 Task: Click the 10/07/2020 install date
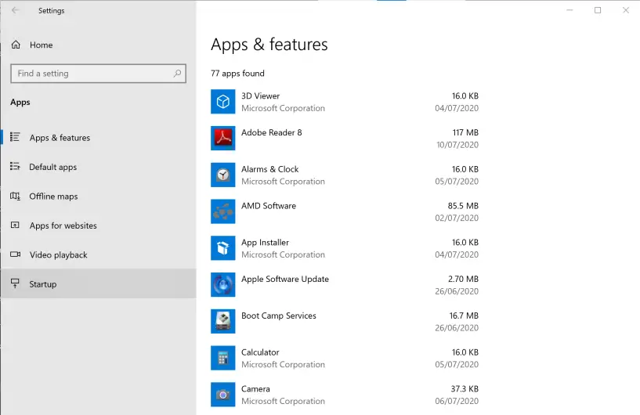[457, 145]
